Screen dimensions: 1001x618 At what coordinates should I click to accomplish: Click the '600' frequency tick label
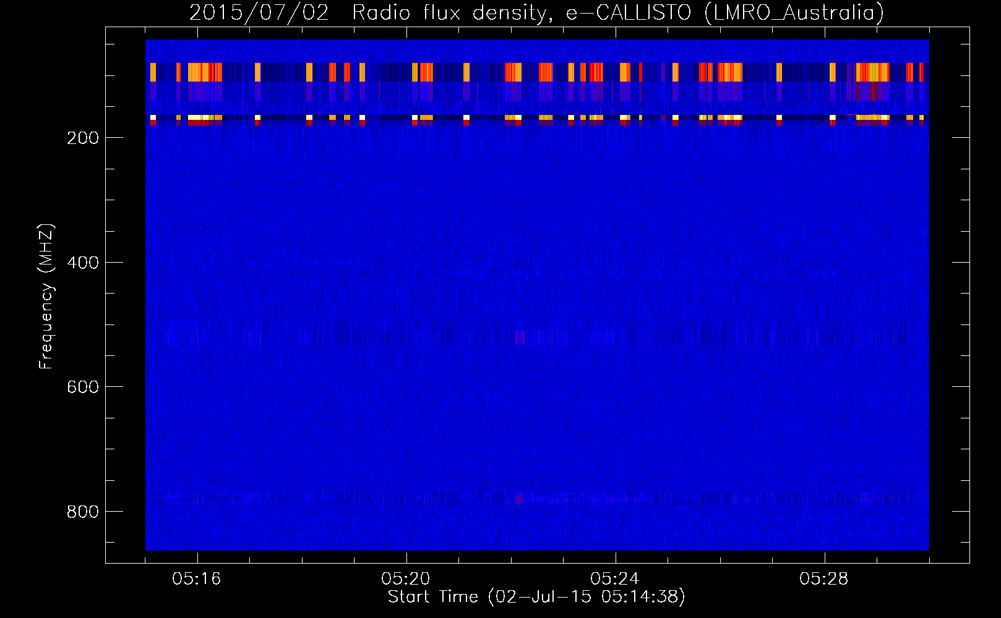click(83, 387)
